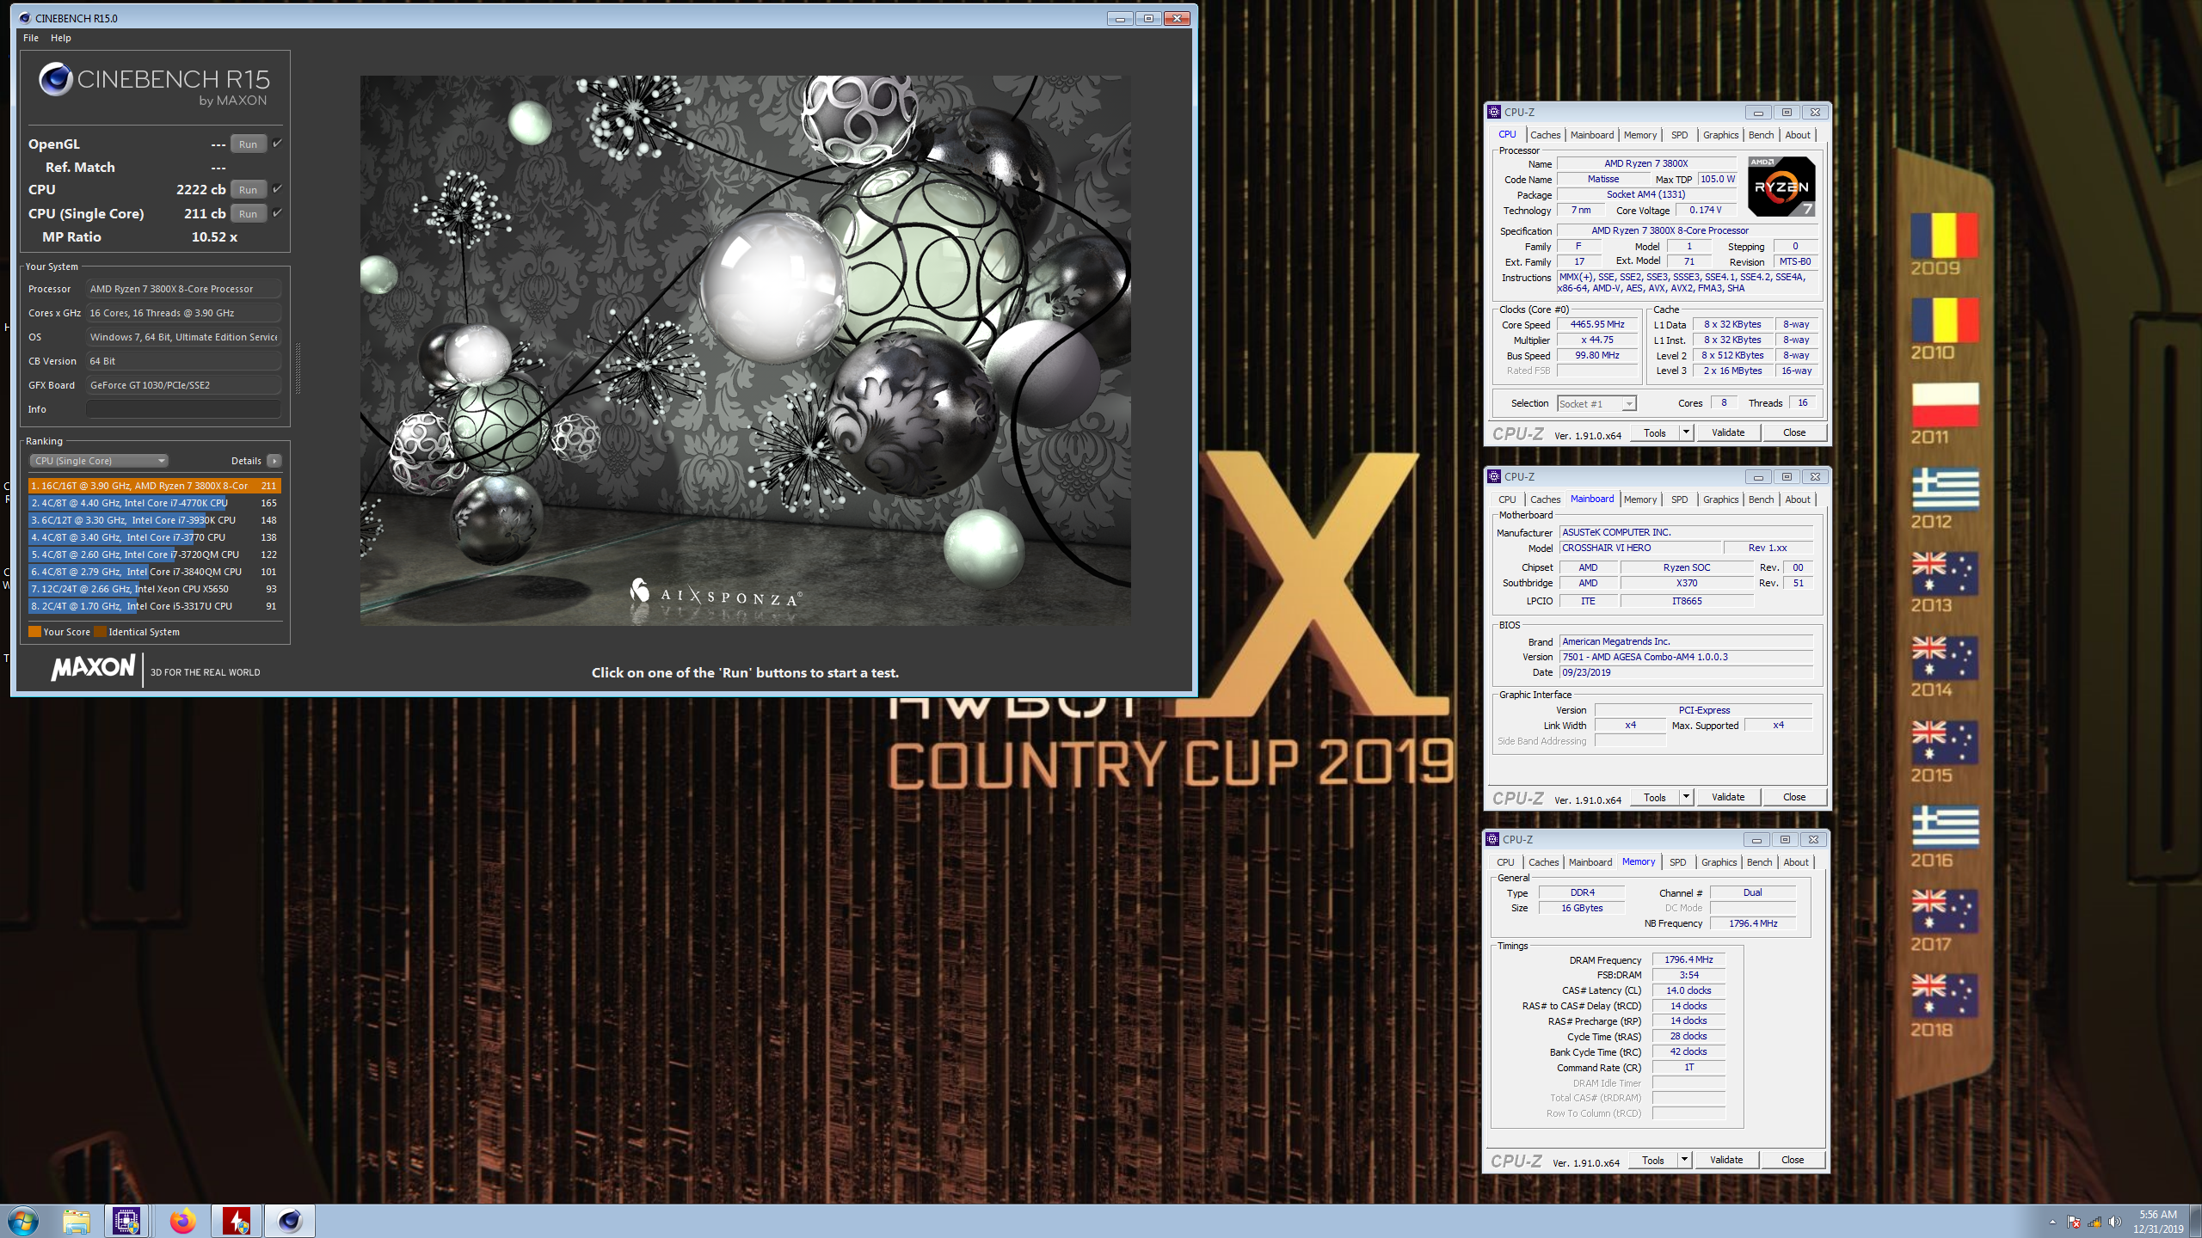The width and height of the screenshot is (2202, 1238).
Task: Open Tools dropdown arrow in Memory window
Action: [x=1684, y=1160]
